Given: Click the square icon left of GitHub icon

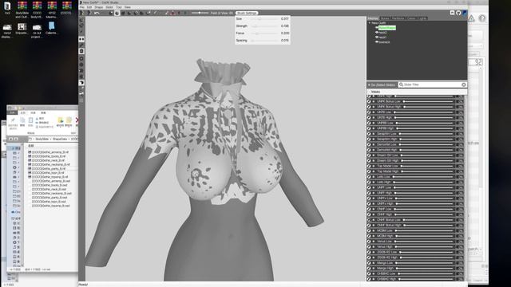Looking at the screenshot, I should tap(453, 13).
